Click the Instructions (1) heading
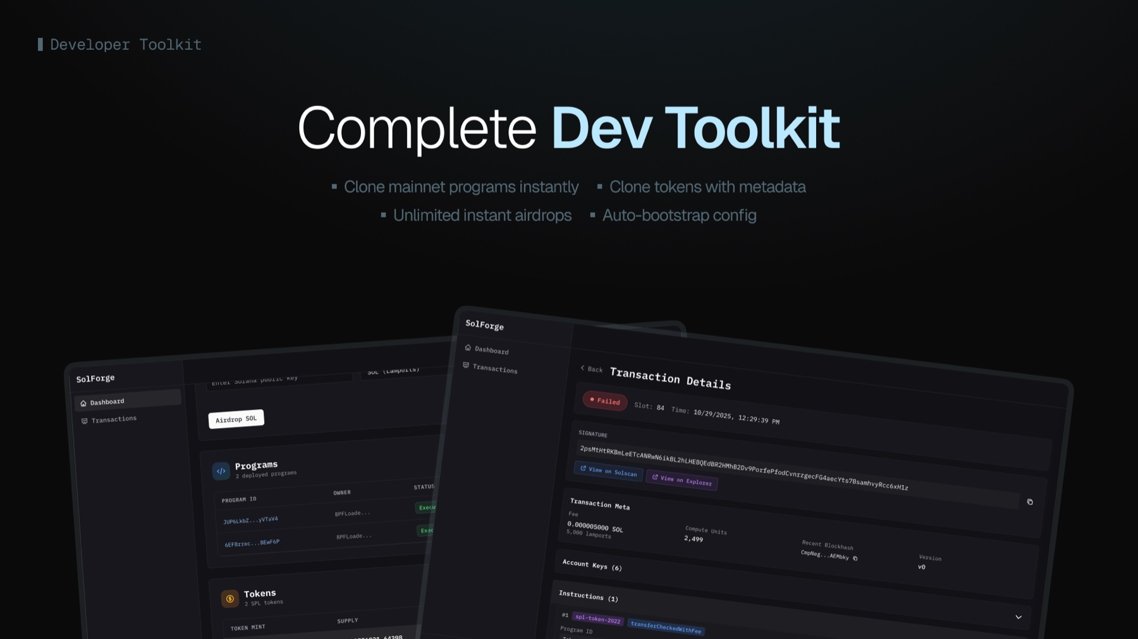 588,596
